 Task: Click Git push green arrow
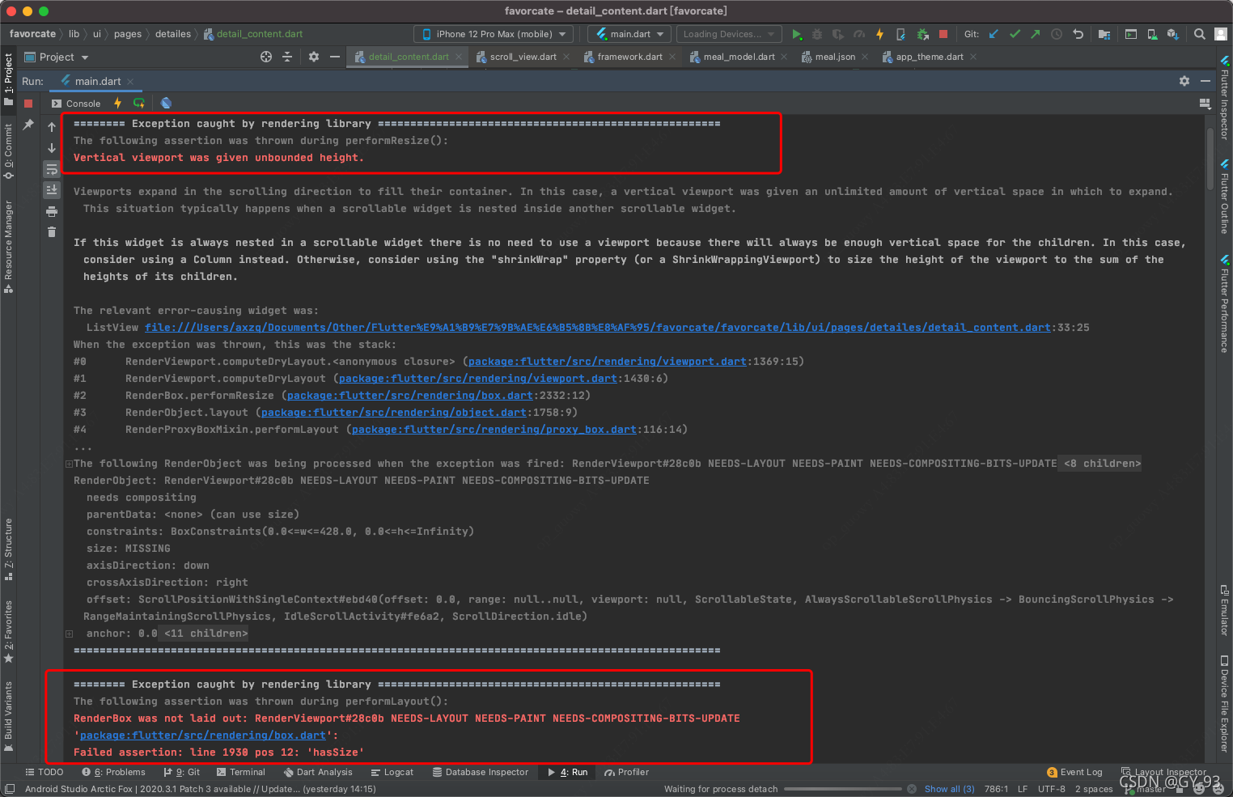click(1036, 34)
